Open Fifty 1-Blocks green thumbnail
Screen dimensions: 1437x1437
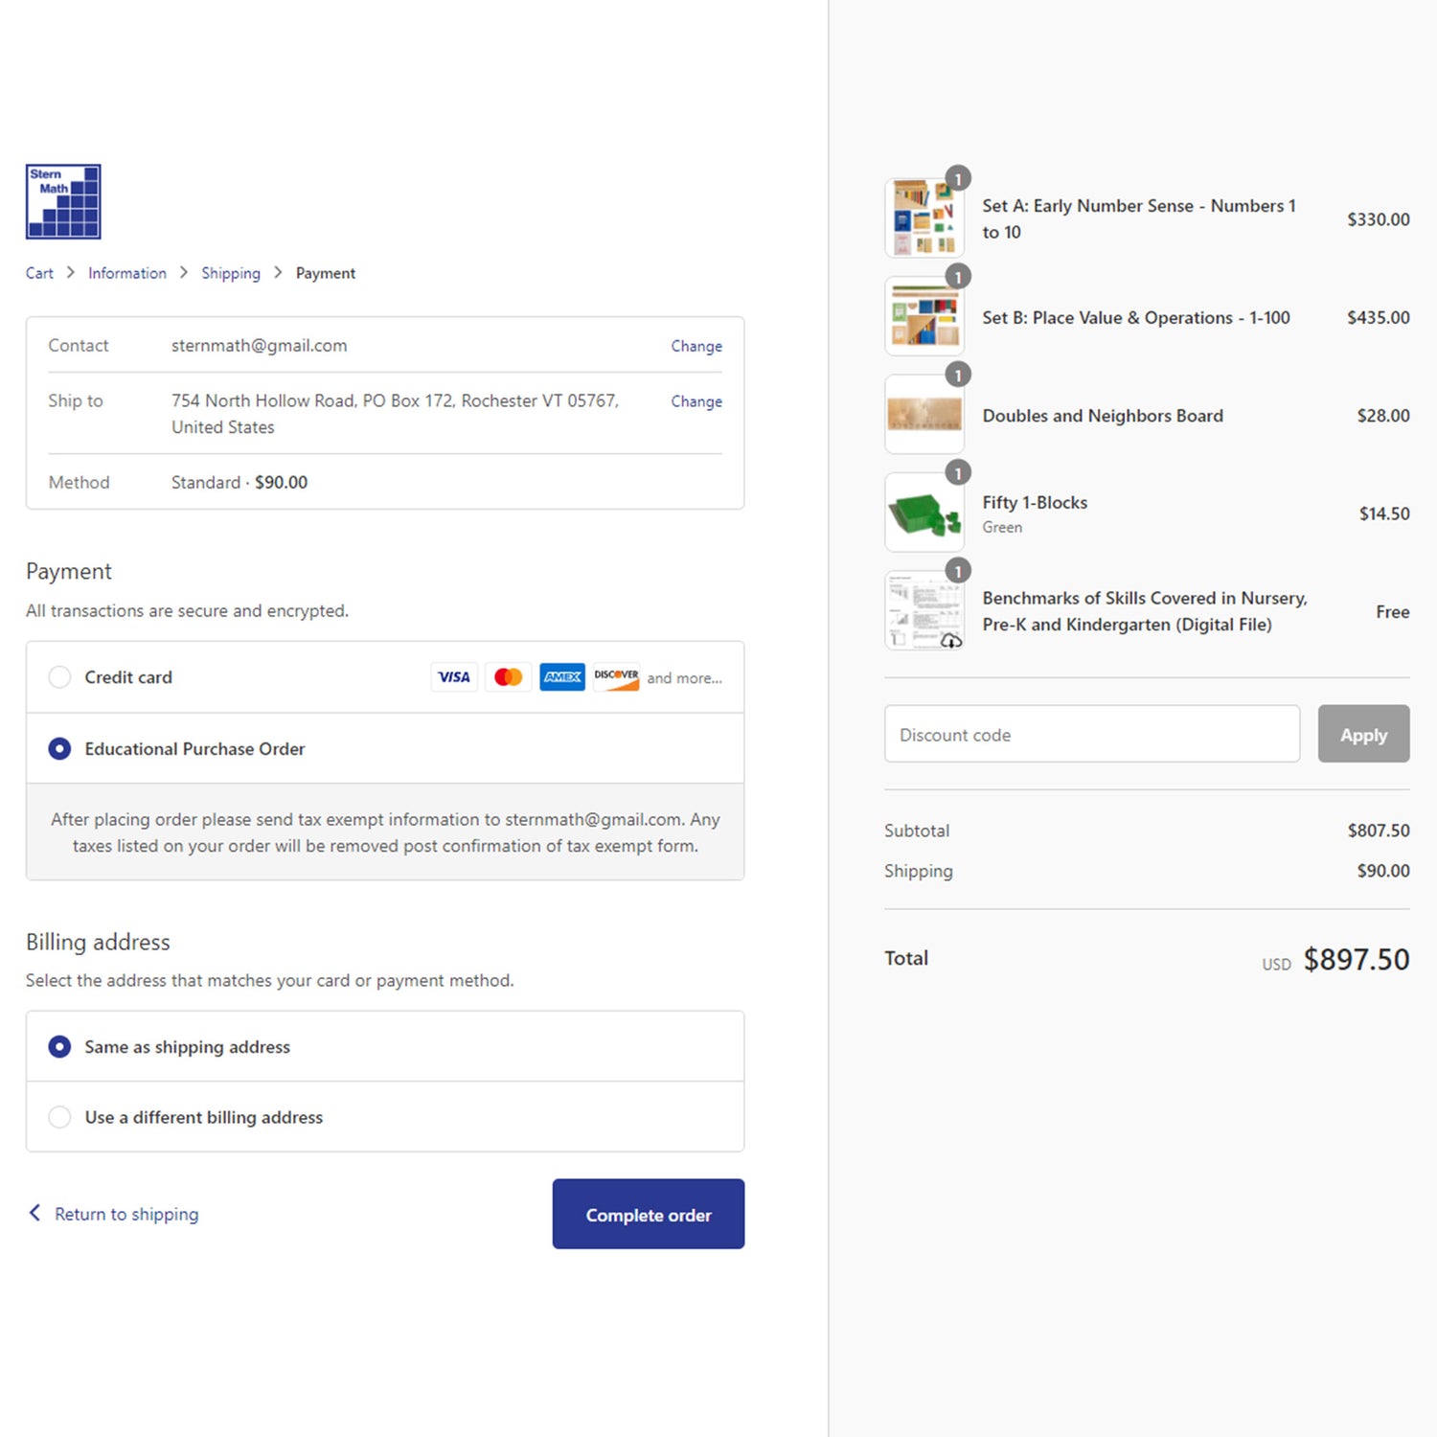[x=924, y=513]
